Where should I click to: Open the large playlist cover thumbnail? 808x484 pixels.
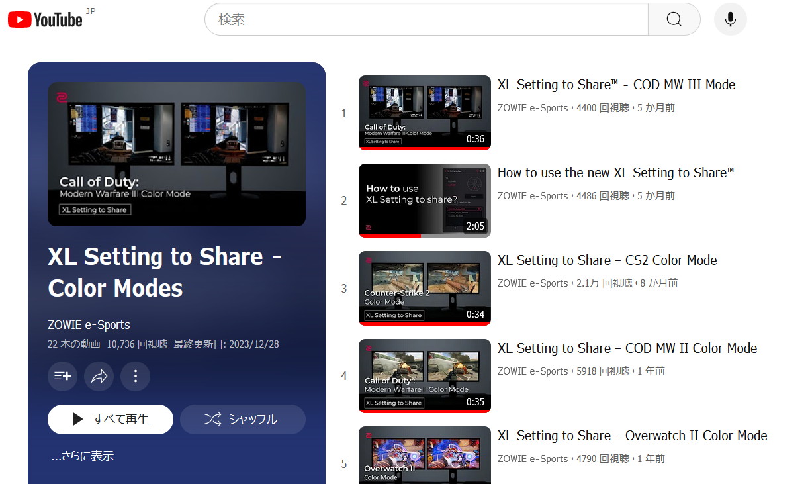(177, 154)
